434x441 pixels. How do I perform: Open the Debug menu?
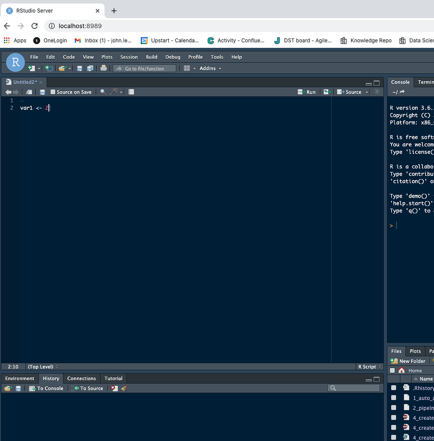click(173, 57)
